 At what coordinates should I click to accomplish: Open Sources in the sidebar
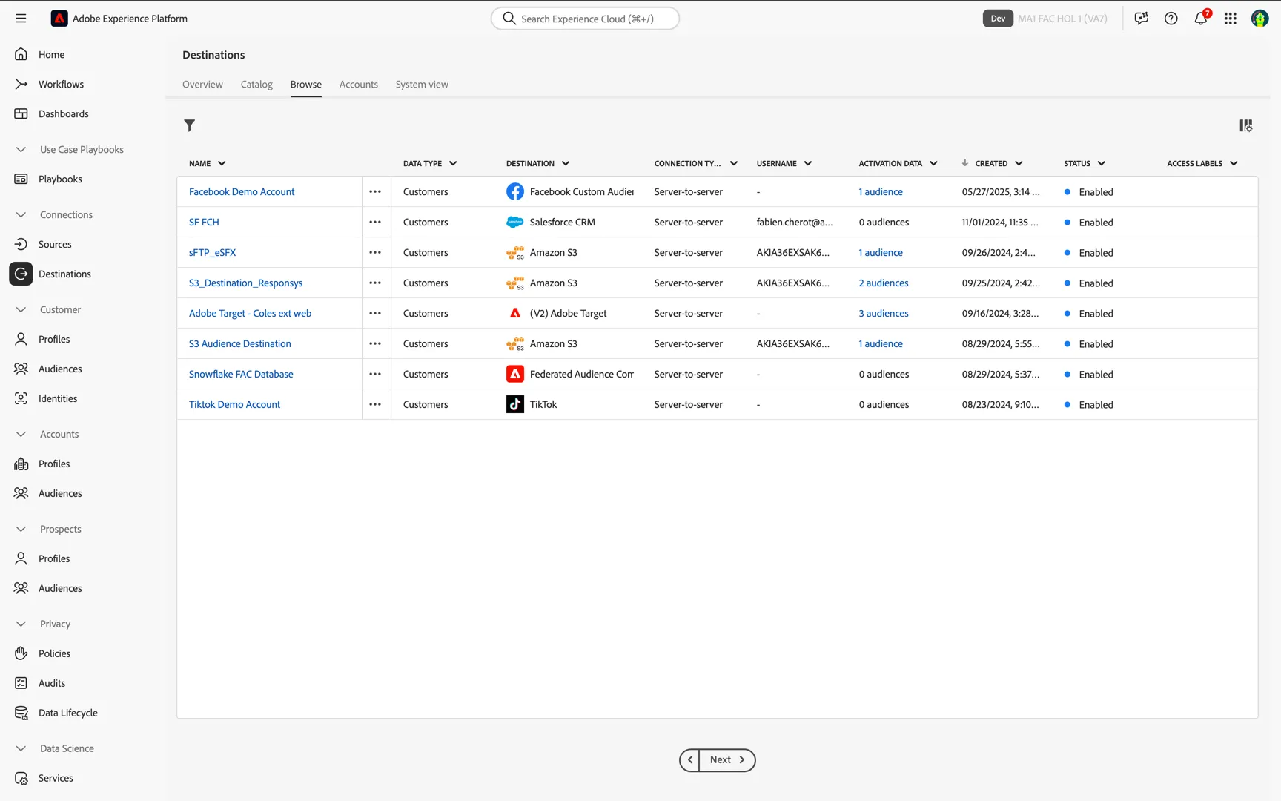click(x=55, y=244)
